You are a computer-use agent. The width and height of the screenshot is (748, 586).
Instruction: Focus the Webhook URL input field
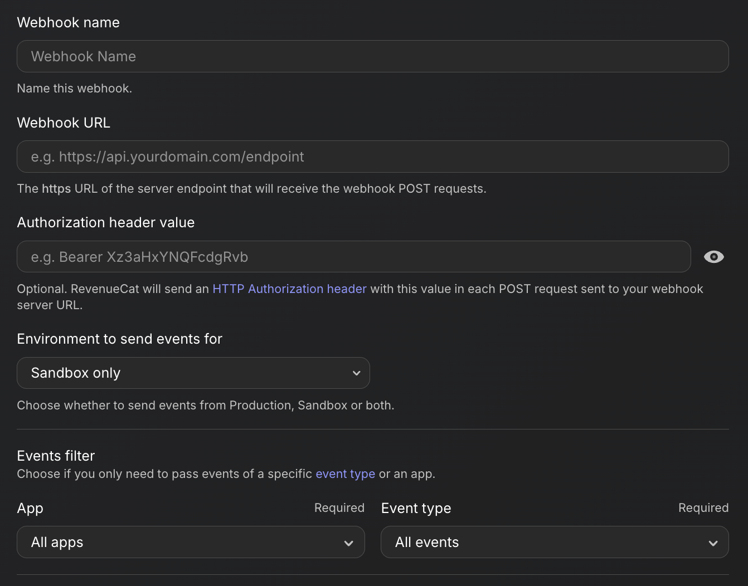point(373,157)
